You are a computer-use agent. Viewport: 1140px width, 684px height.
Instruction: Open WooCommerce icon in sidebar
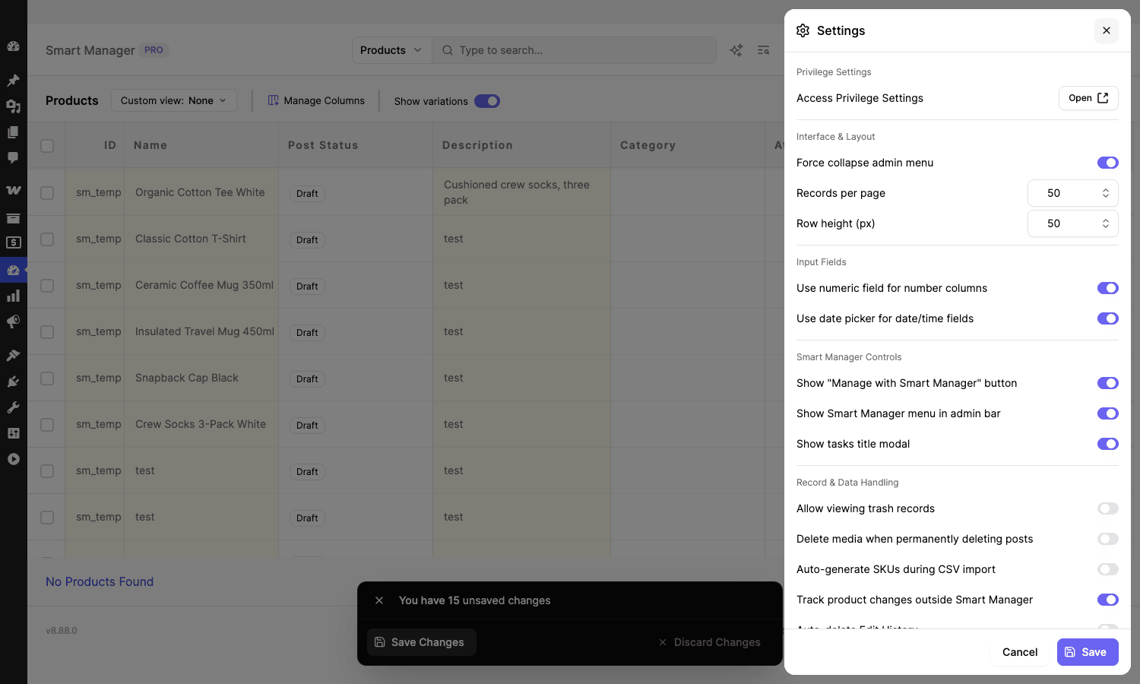point(13,190)
